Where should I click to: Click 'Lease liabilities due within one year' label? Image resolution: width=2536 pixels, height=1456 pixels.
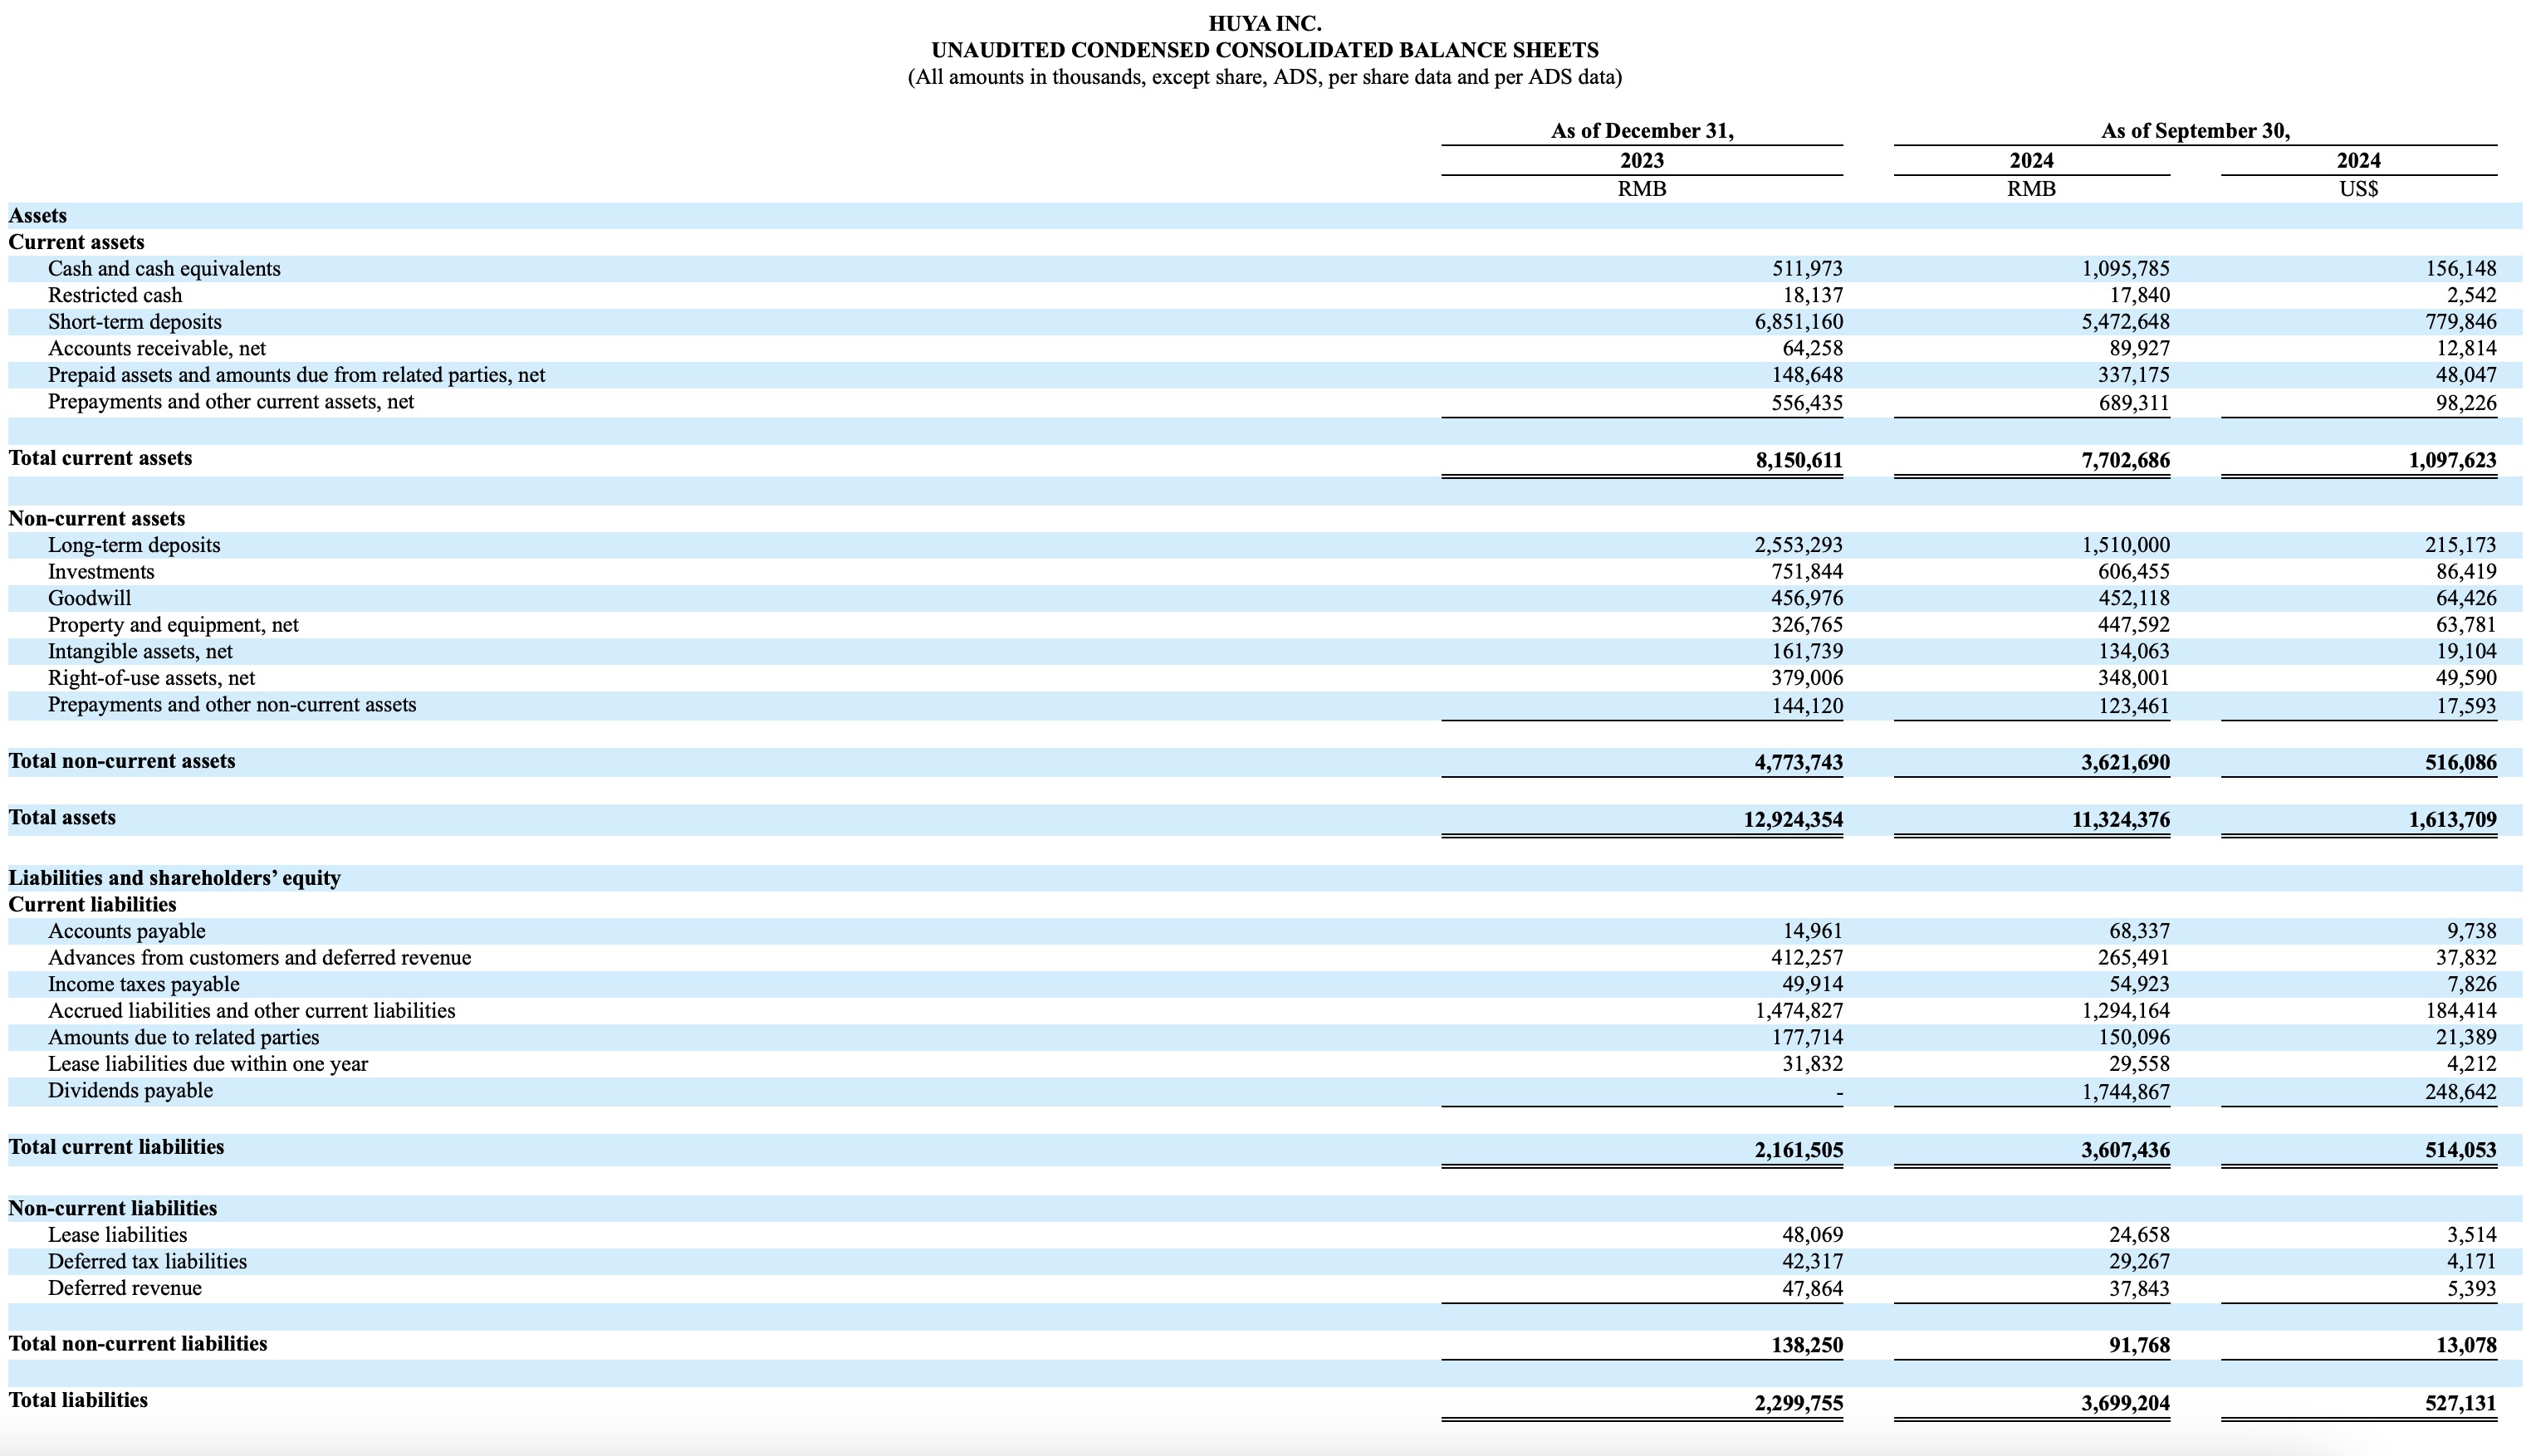pos(208,1064)
